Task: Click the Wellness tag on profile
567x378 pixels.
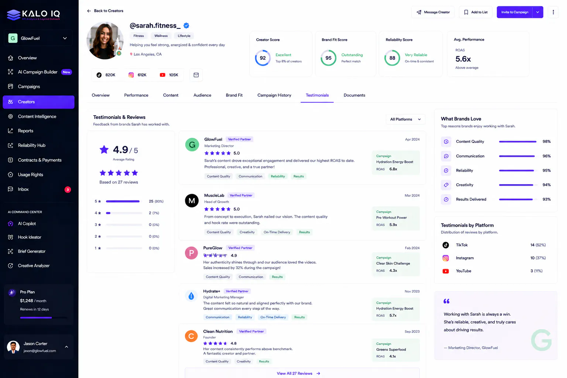Action: coord(161,36)
